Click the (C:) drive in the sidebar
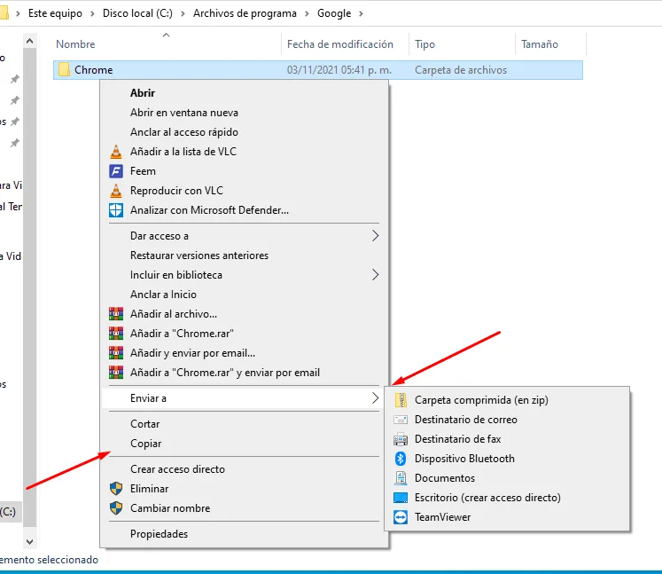Screen dimensions: 662x574 click(x=9, y=512)
